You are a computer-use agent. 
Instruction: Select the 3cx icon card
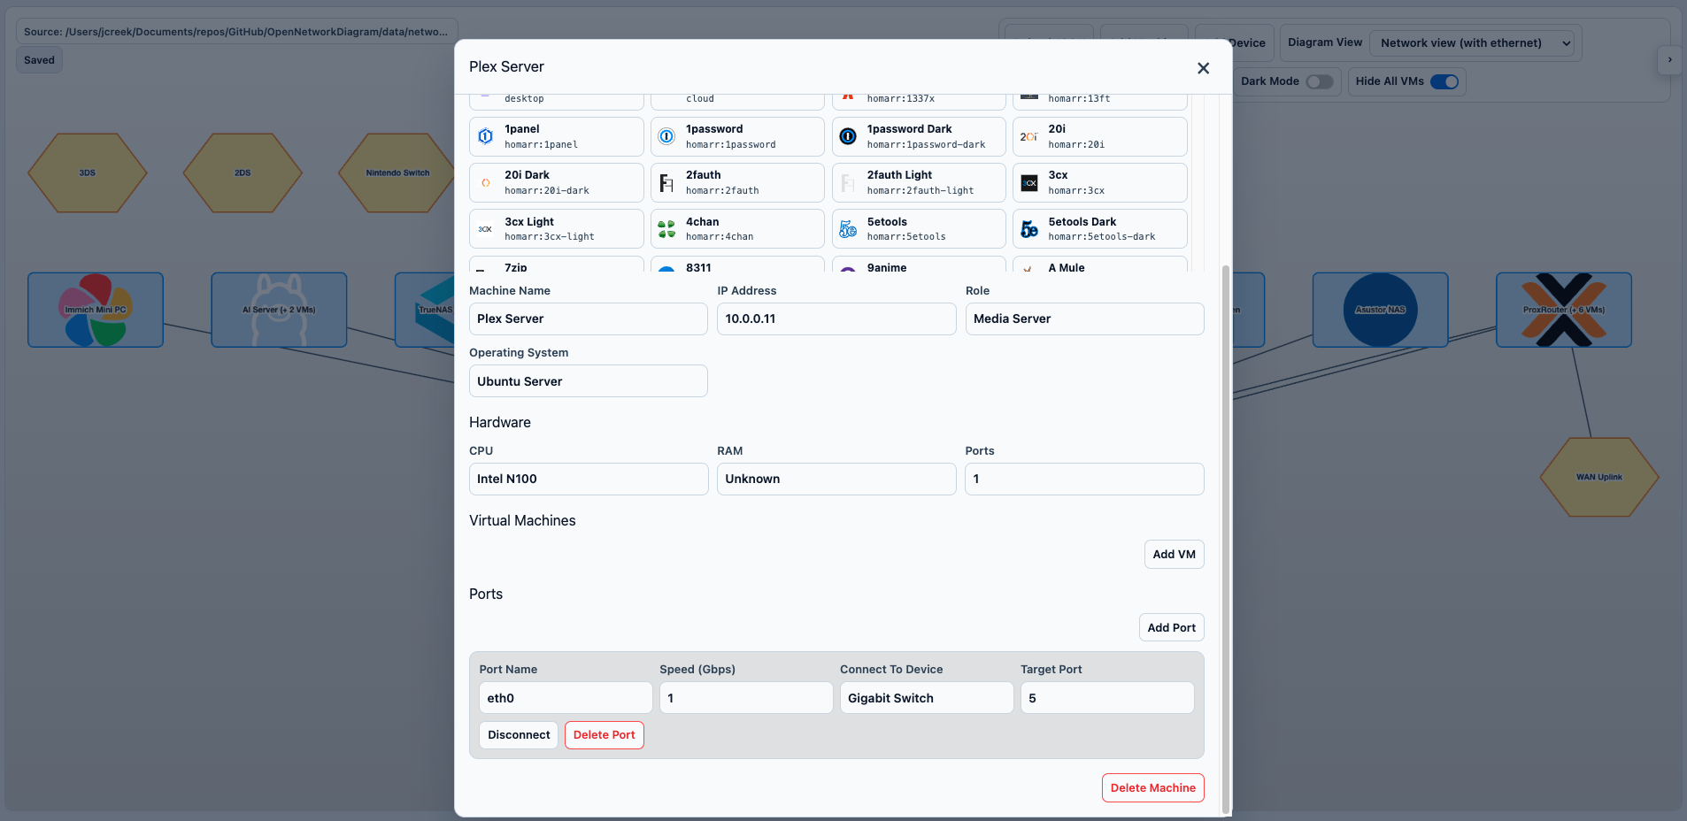1099,182
